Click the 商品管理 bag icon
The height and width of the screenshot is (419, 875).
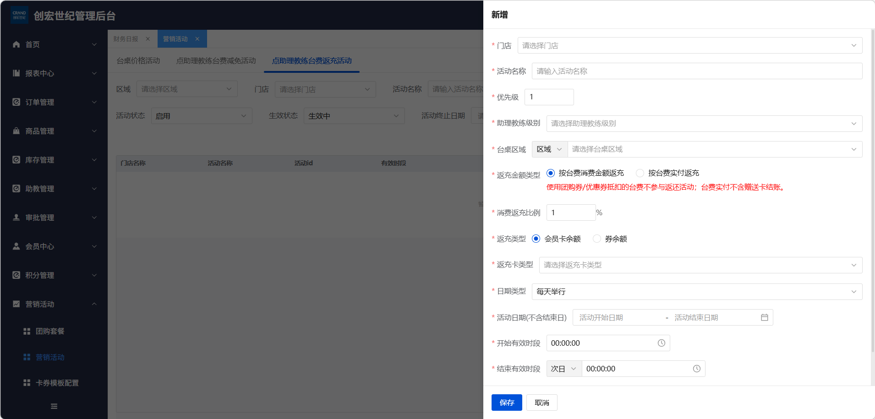[16, 131]
